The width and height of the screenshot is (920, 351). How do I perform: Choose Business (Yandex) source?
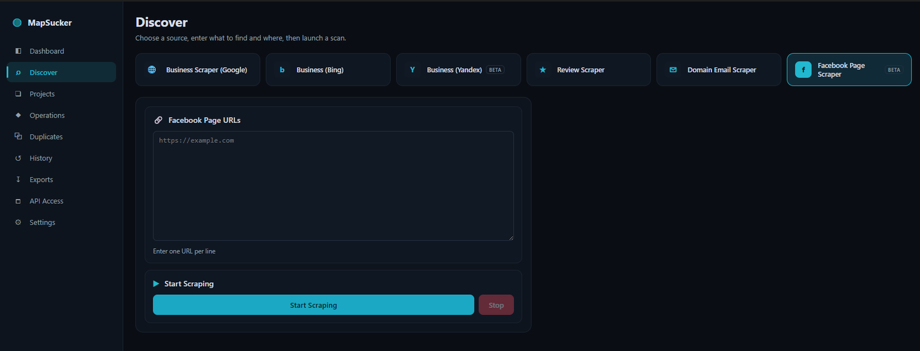pos(458,69)
